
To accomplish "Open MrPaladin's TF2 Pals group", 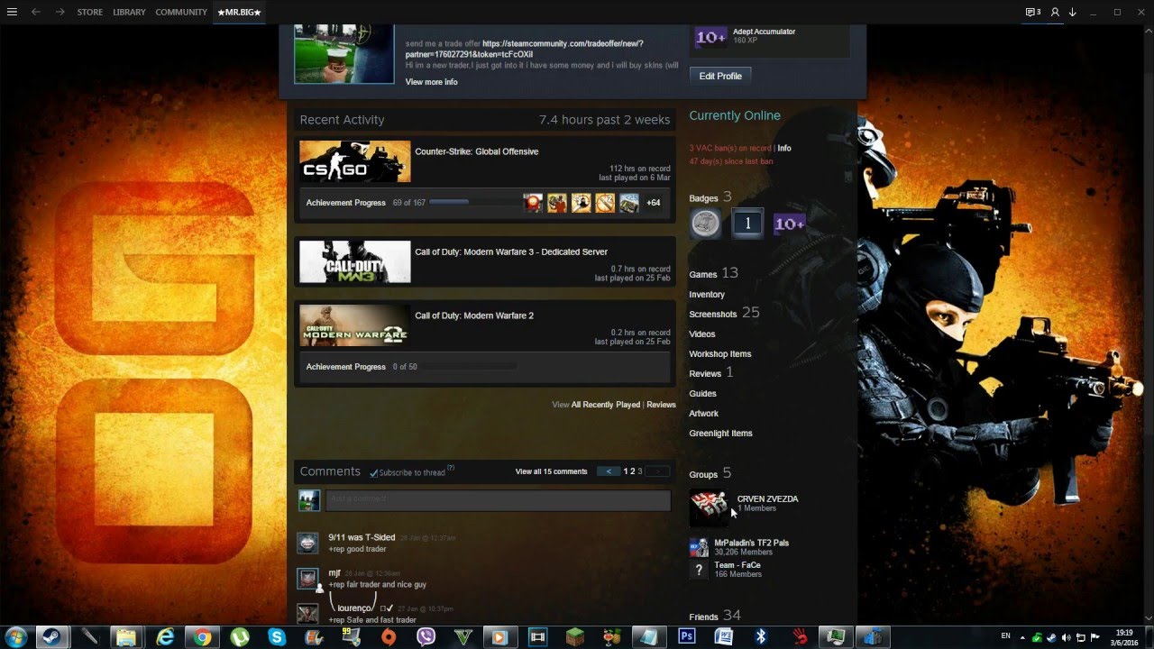I will tap(752, 543).
